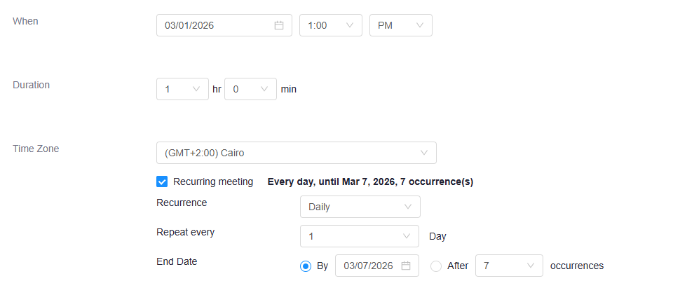Image resolution: width=680 pixels, height=295 pixels.
Task: Choose the After occurrences radio button
Action: click(x=436, y=266)
